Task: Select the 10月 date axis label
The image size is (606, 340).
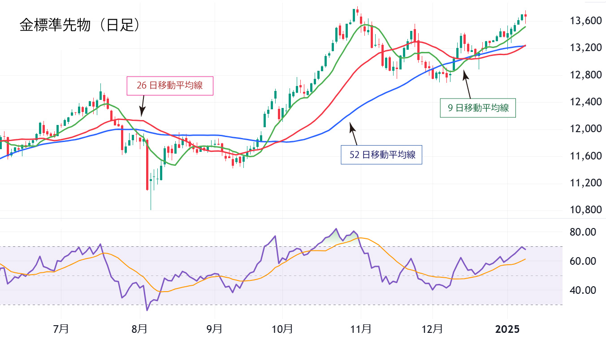Action: point(282,329)
